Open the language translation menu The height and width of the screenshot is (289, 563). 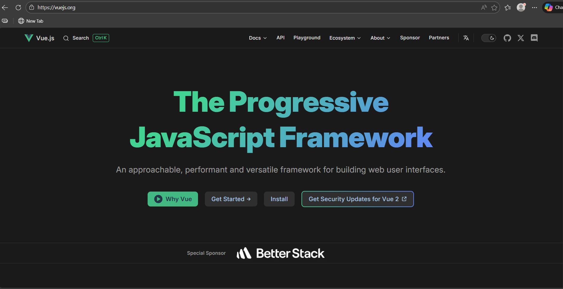coord(466,38)
